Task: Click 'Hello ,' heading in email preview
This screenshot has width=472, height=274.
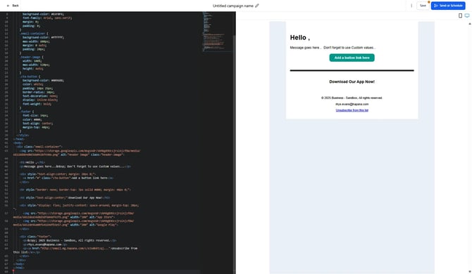Action: pos(300,37)
